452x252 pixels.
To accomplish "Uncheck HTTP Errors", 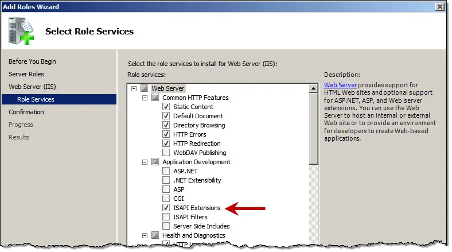I will [166, 134].
